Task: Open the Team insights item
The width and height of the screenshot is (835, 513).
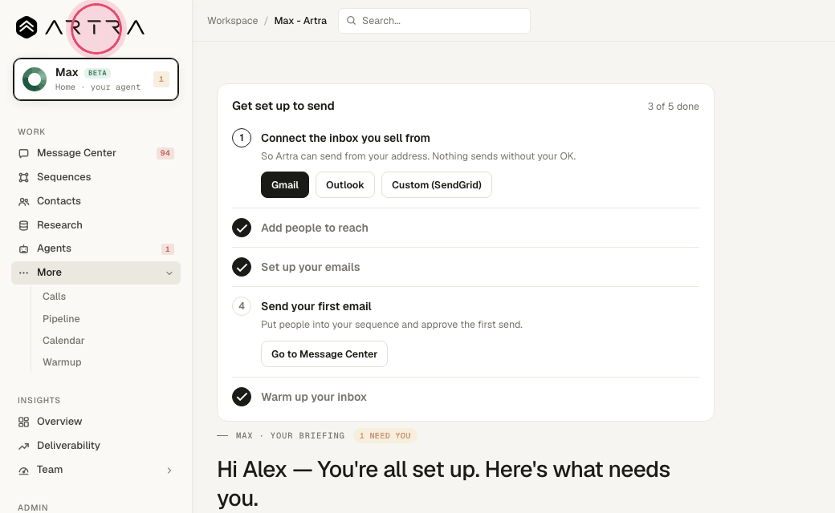Action: [96, 470]
